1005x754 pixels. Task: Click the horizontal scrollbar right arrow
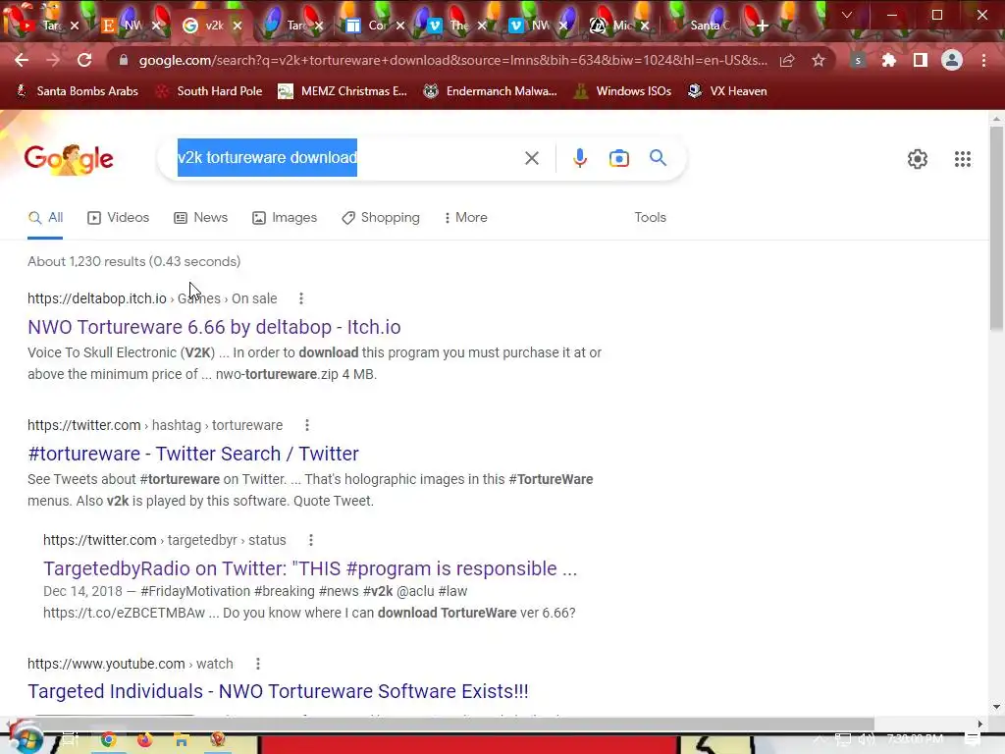(x=980, y=724)
